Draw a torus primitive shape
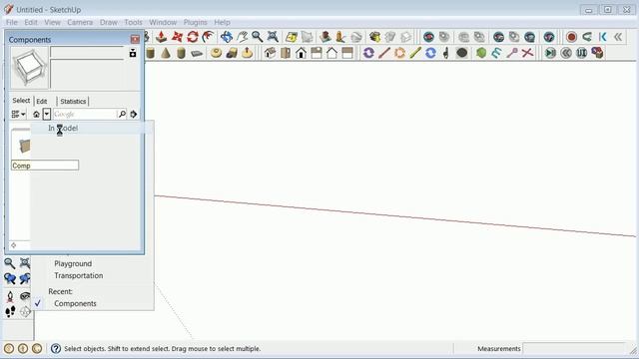Viewport: 639px width, 359px height. (x=216, y=53)
